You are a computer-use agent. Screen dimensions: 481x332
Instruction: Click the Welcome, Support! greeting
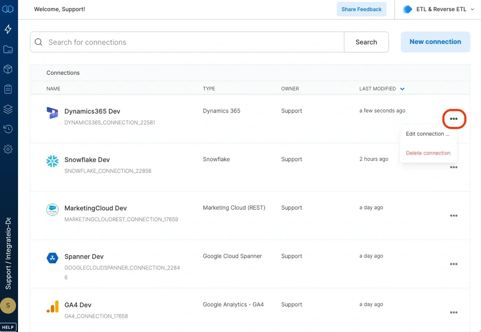tap(59, 9)
